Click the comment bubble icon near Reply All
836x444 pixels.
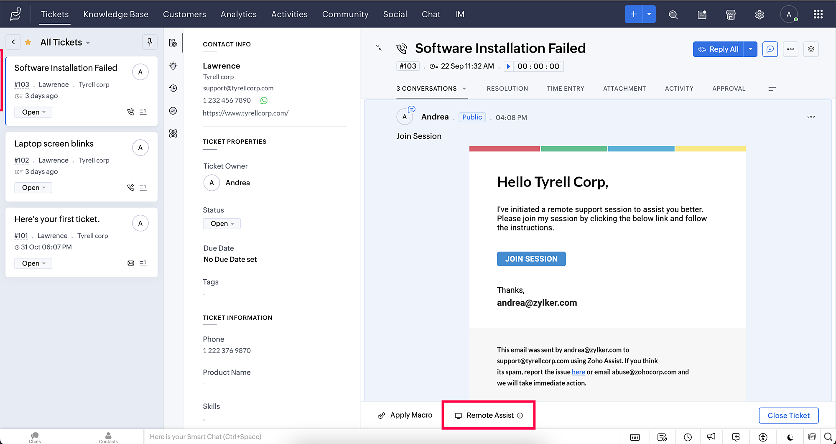tap(770, 49)
